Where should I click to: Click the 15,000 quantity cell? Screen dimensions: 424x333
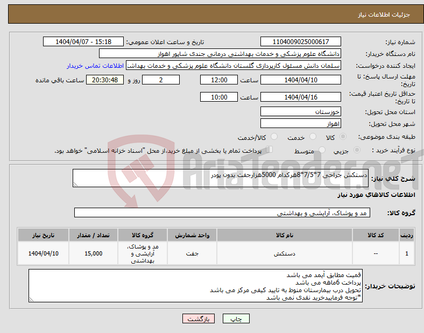coord(93,253)
